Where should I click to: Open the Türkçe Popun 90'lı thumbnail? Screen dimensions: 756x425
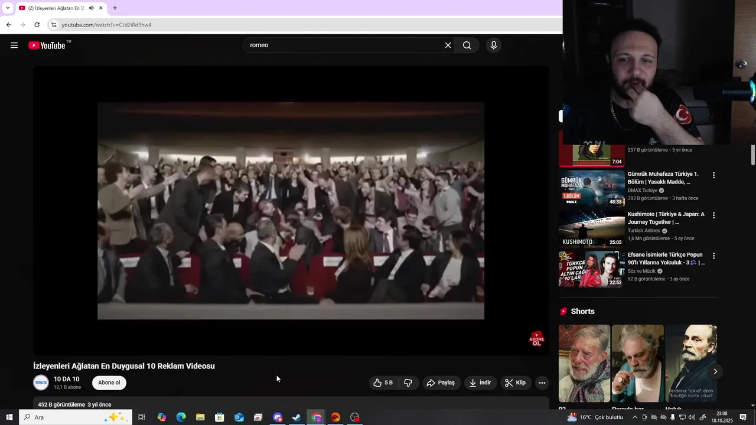591,269
